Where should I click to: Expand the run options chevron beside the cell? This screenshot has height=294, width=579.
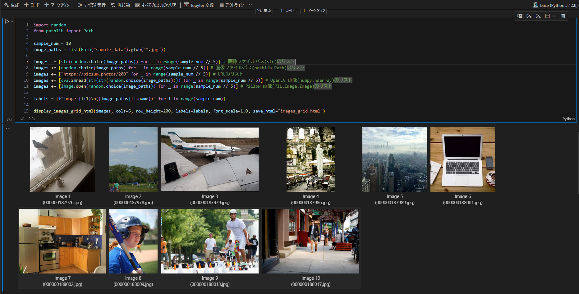[x=12, y=21]
